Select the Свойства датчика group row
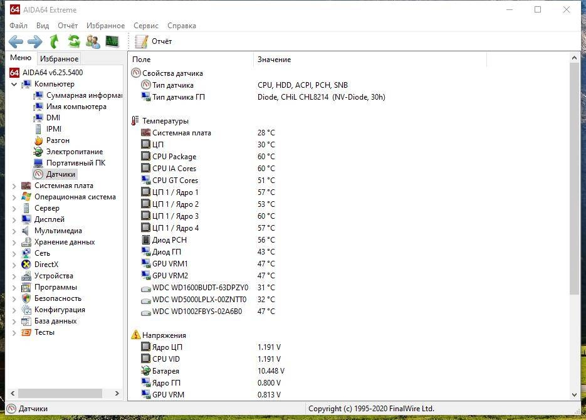This screenshot has width=586, height=420. tap(167, 73)
